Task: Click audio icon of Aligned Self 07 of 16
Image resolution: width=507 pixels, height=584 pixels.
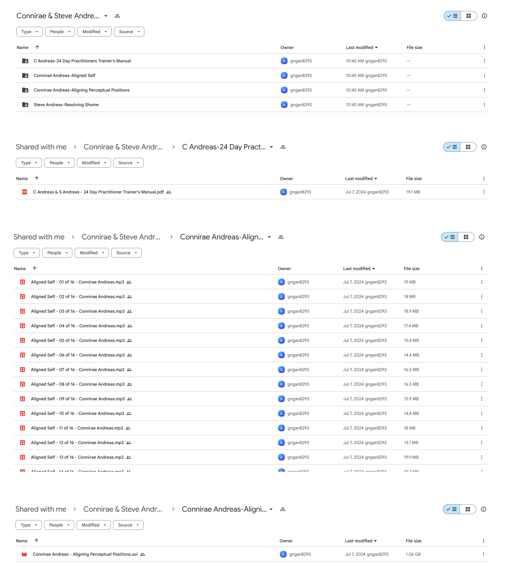Action: coord(22,370)
